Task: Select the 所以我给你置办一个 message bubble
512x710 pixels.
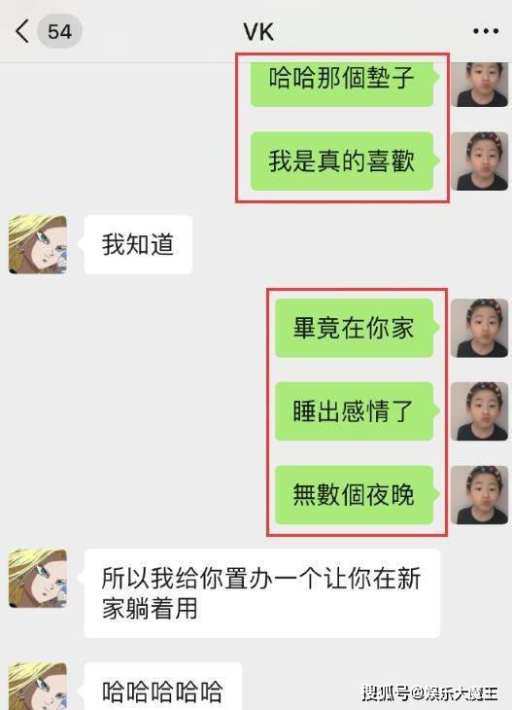Action: coord(262,593)
